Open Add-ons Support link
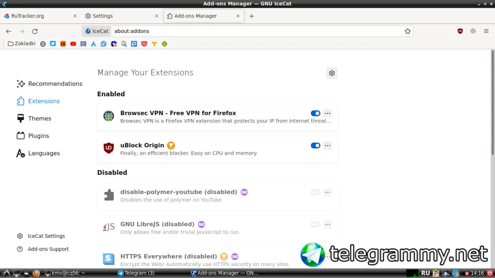This screenshot has height=278, width=495. pyautogui.click(x=43, y=249)
